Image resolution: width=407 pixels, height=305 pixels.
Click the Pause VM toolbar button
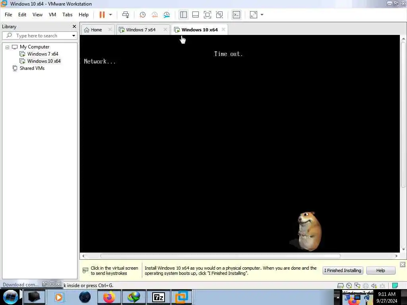click(x=102, y=15)
